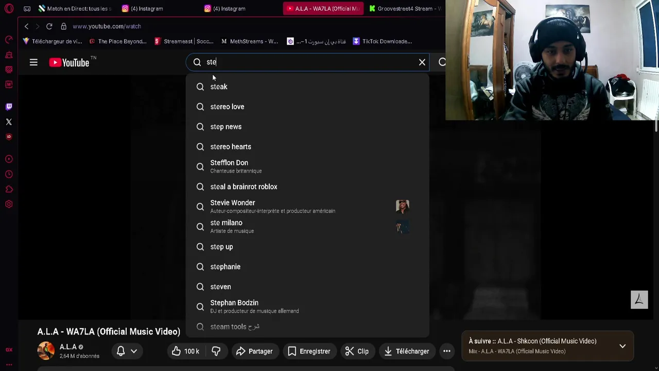
Task: Select the "stereo love" suggestion
Action: (x=307, y=107)
